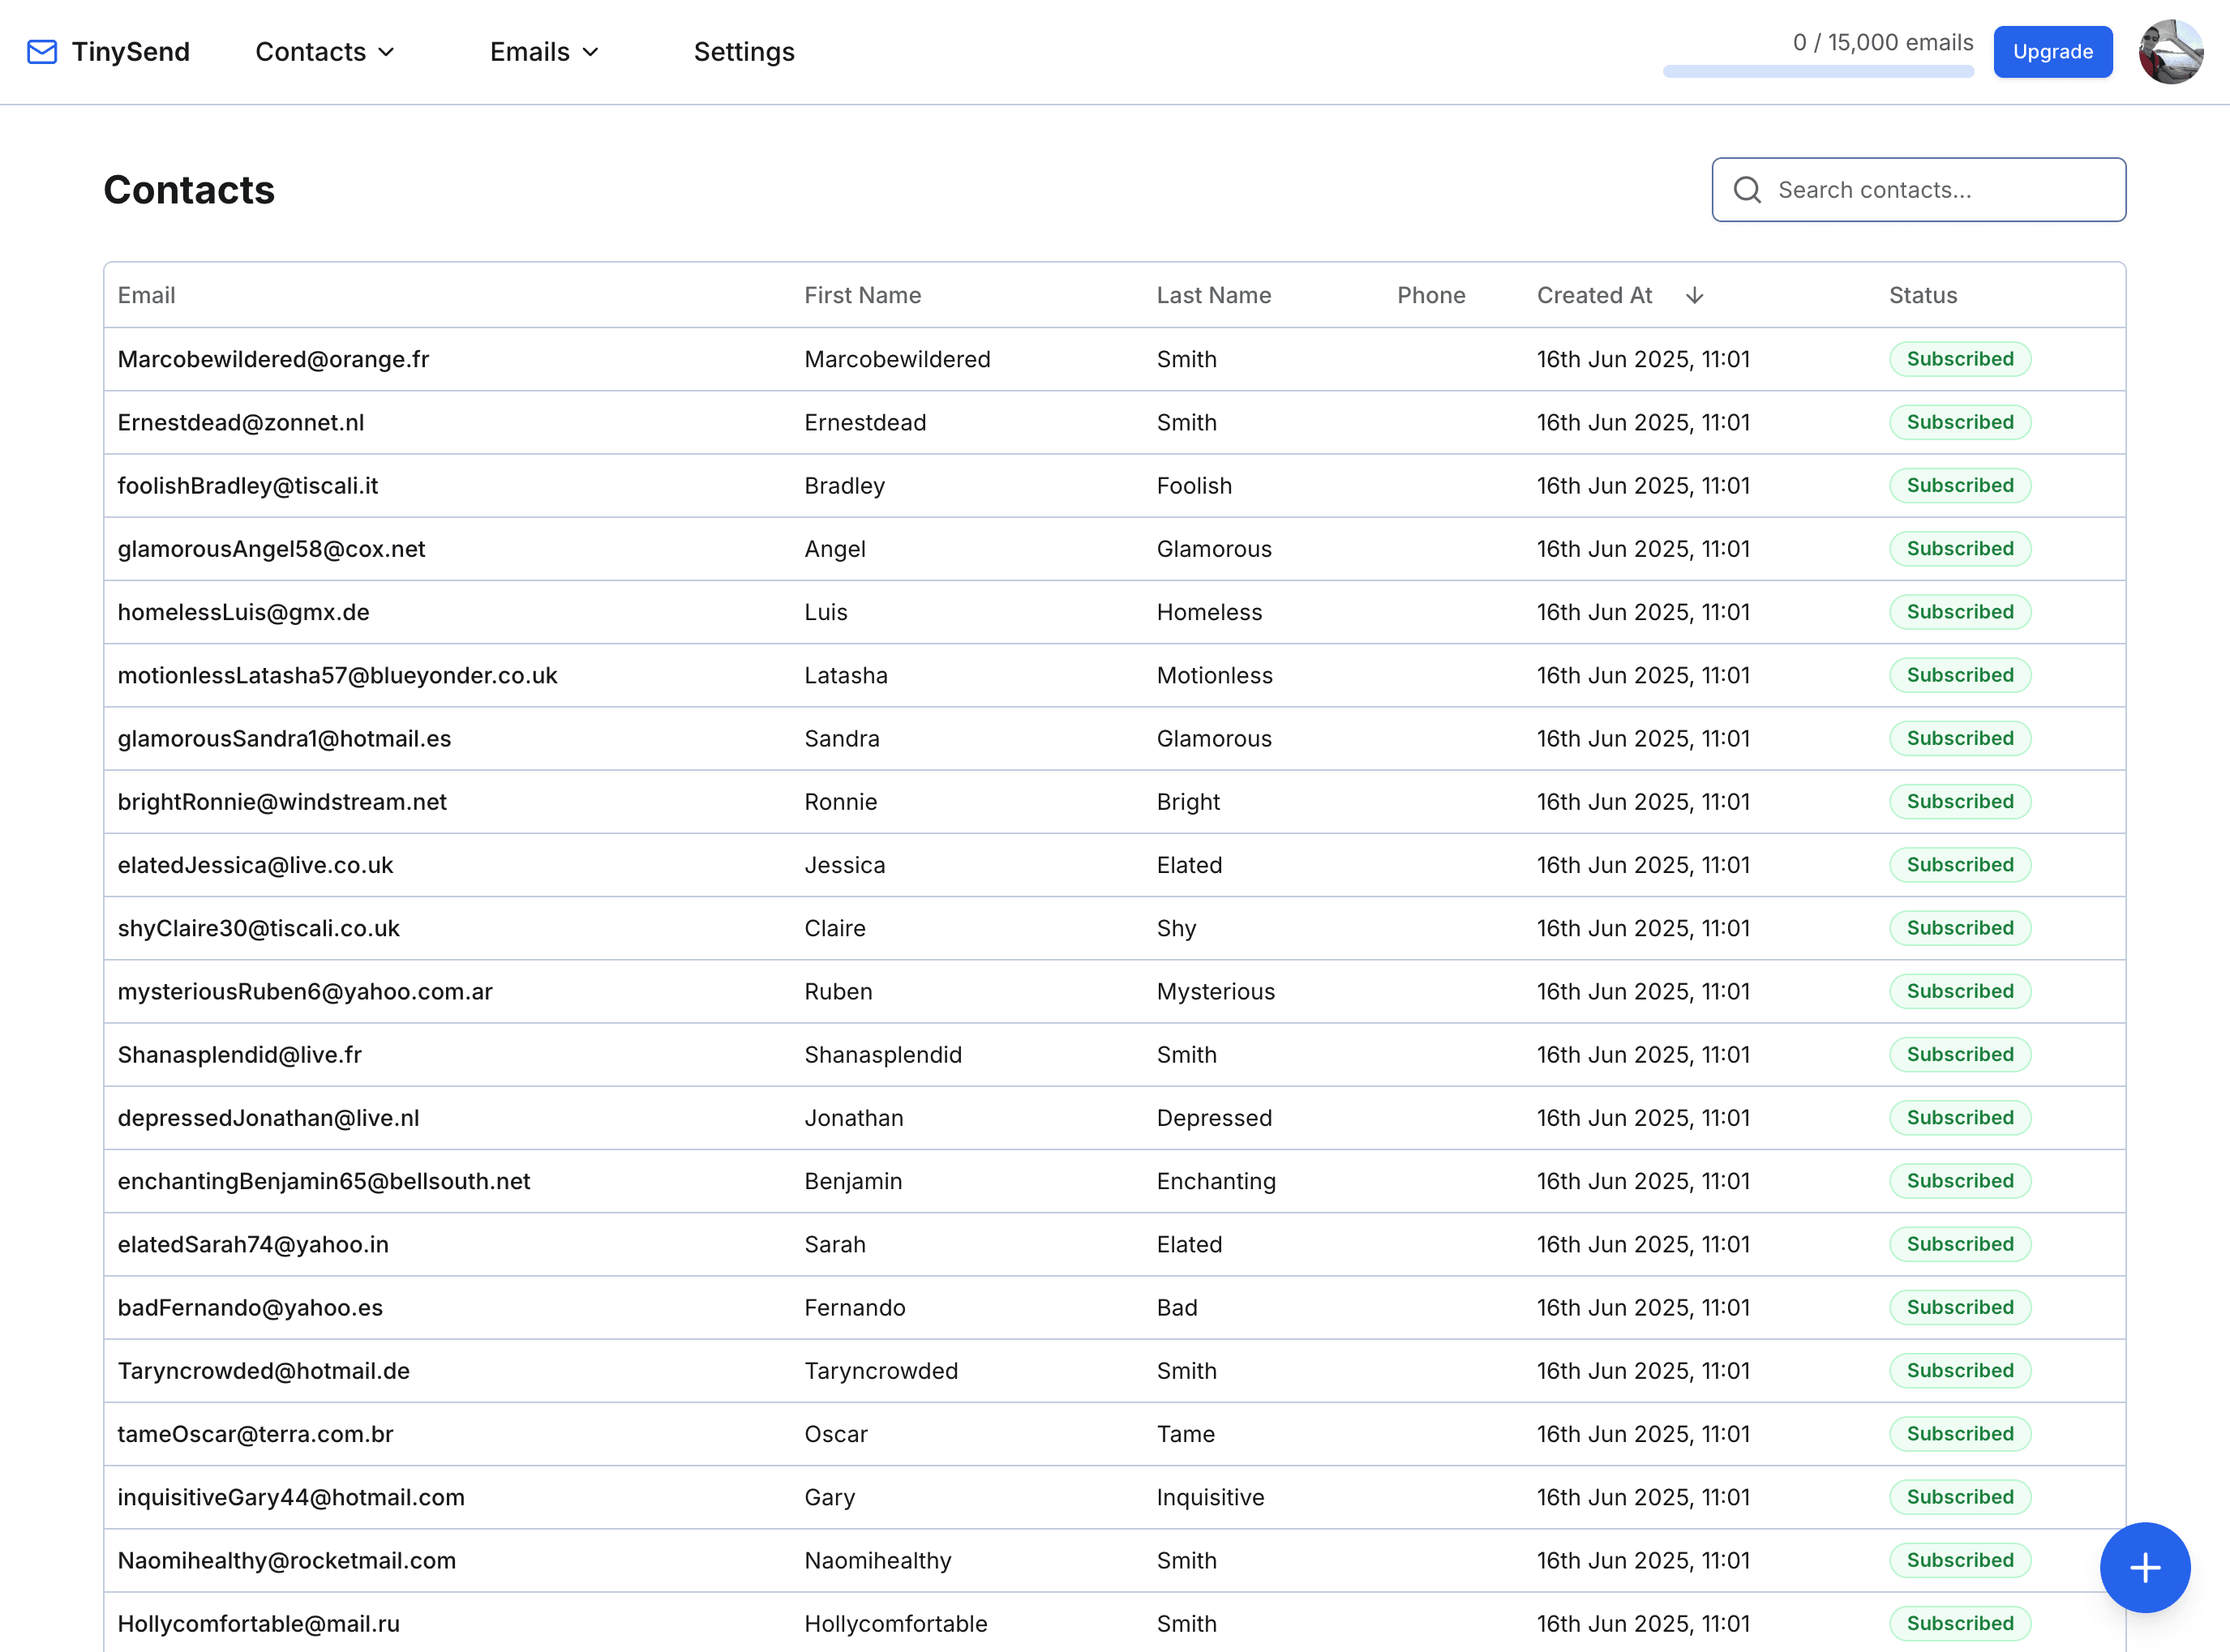This screenshot has height=1652, width=2230.
Task: Click the search magnifier icon
Action: click(x=1747, y=189)
